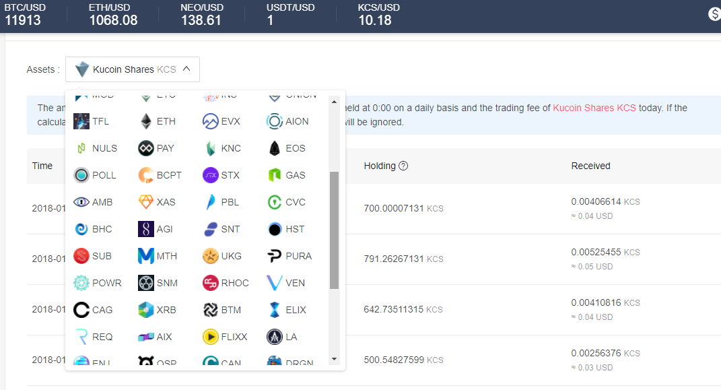Image resolution: width=721 pixels, height=390 pixels.
Task: Click received amount 0.00410816 KCS
Action: point(606,303)
